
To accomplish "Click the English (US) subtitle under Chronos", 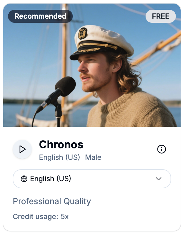I will (x=59, y=157).
